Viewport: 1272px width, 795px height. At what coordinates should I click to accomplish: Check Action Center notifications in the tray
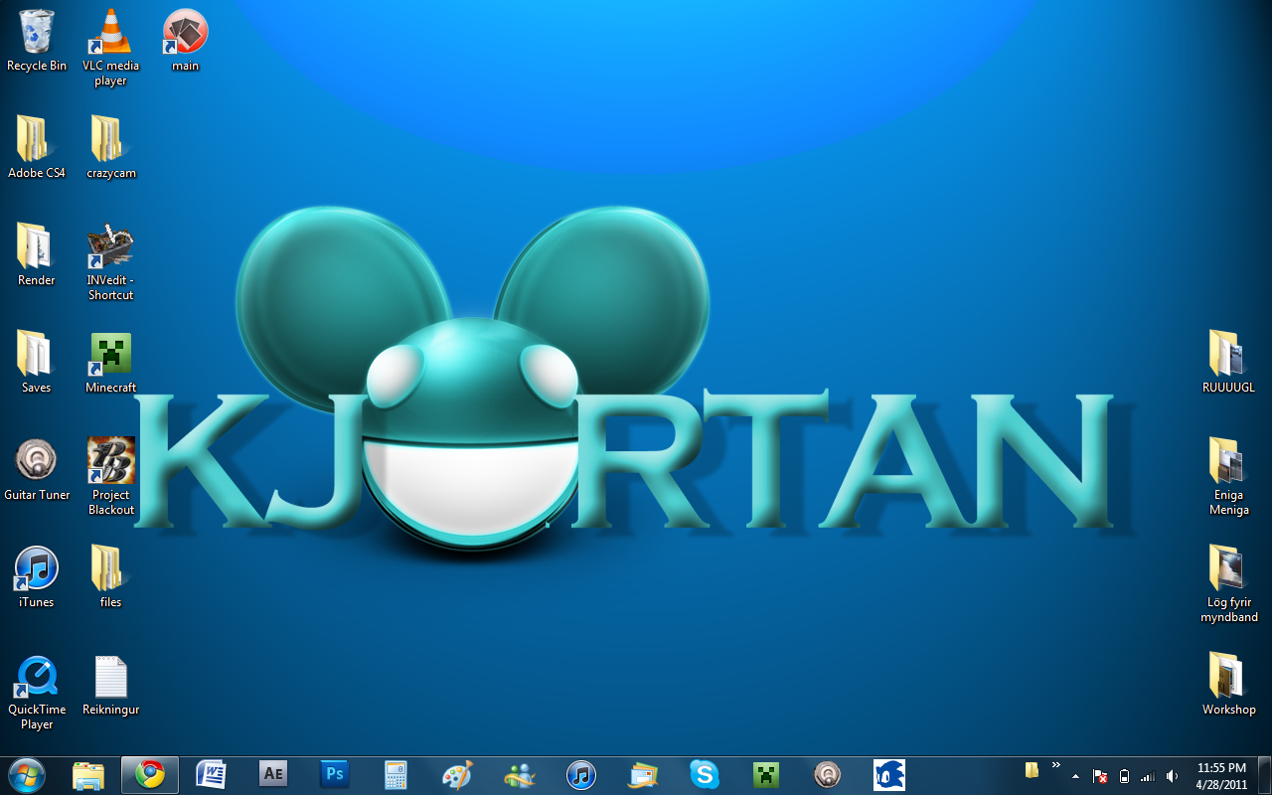pos(1099,774)
